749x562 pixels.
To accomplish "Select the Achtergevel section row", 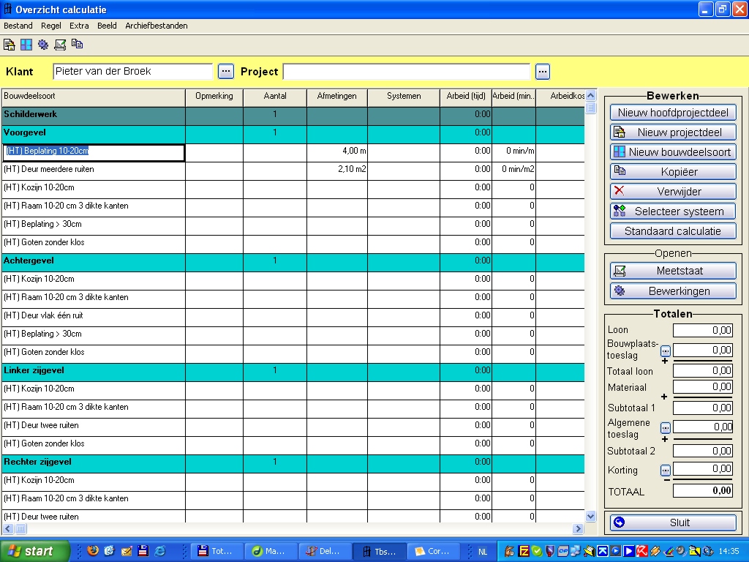I will (293, 261).
